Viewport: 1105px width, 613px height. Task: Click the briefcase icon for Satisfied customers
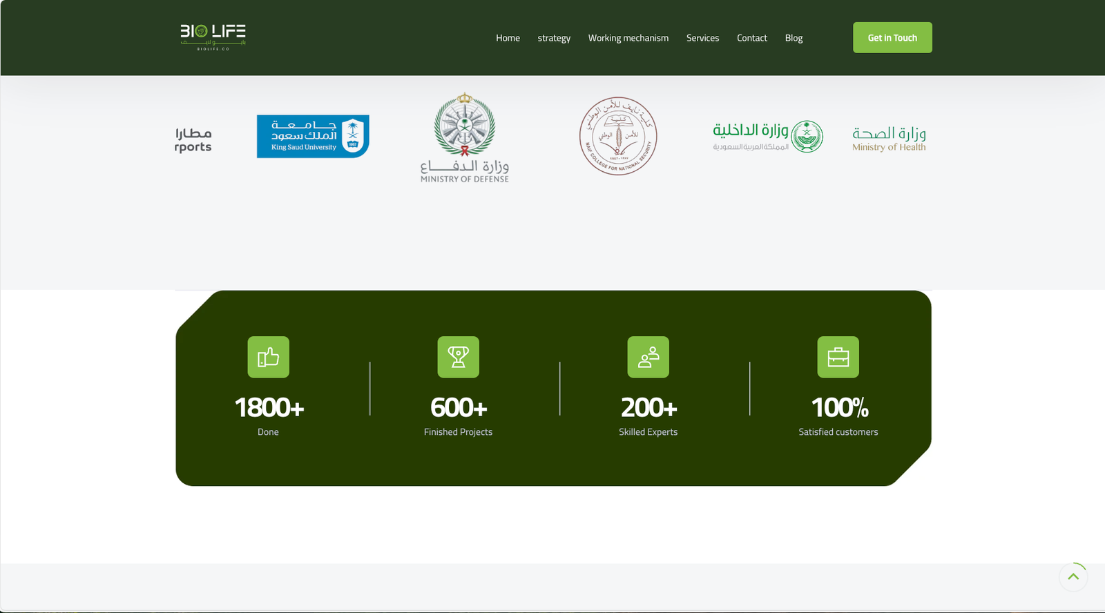point(838,357)
